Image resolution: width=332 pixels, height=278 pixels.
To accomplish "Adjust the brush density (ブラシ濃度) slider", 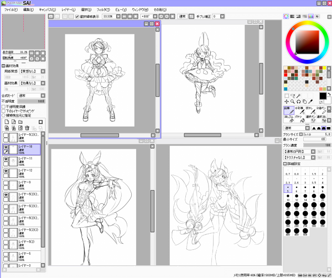I will click(x=317, y=145).
